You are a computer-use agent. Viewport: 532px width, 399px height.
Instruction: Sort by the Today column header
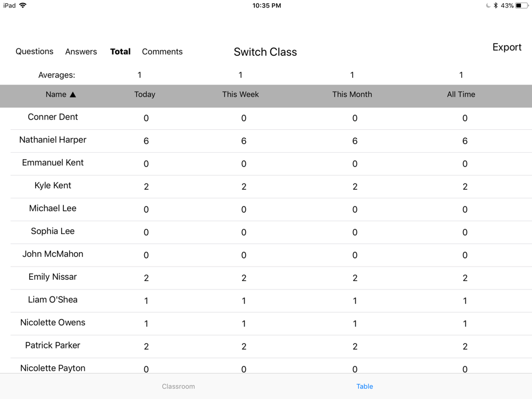145,94
